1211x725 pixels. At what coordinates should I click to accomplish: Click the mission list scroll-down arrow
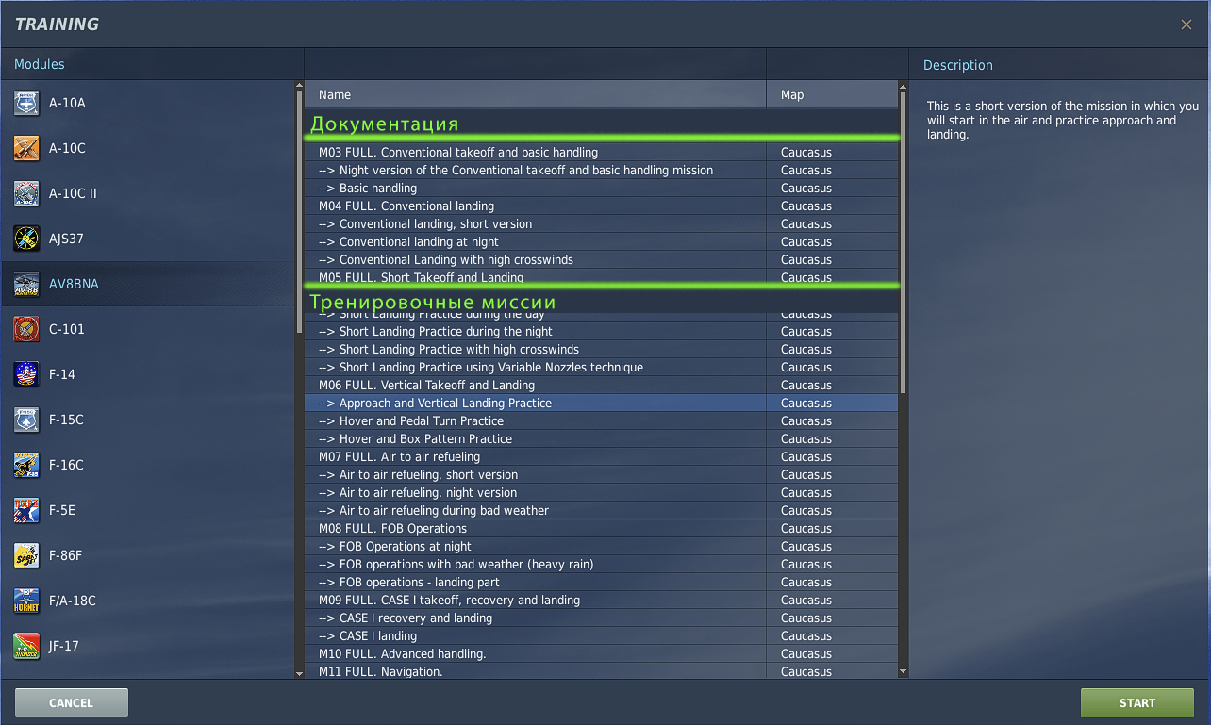point(903,672)
